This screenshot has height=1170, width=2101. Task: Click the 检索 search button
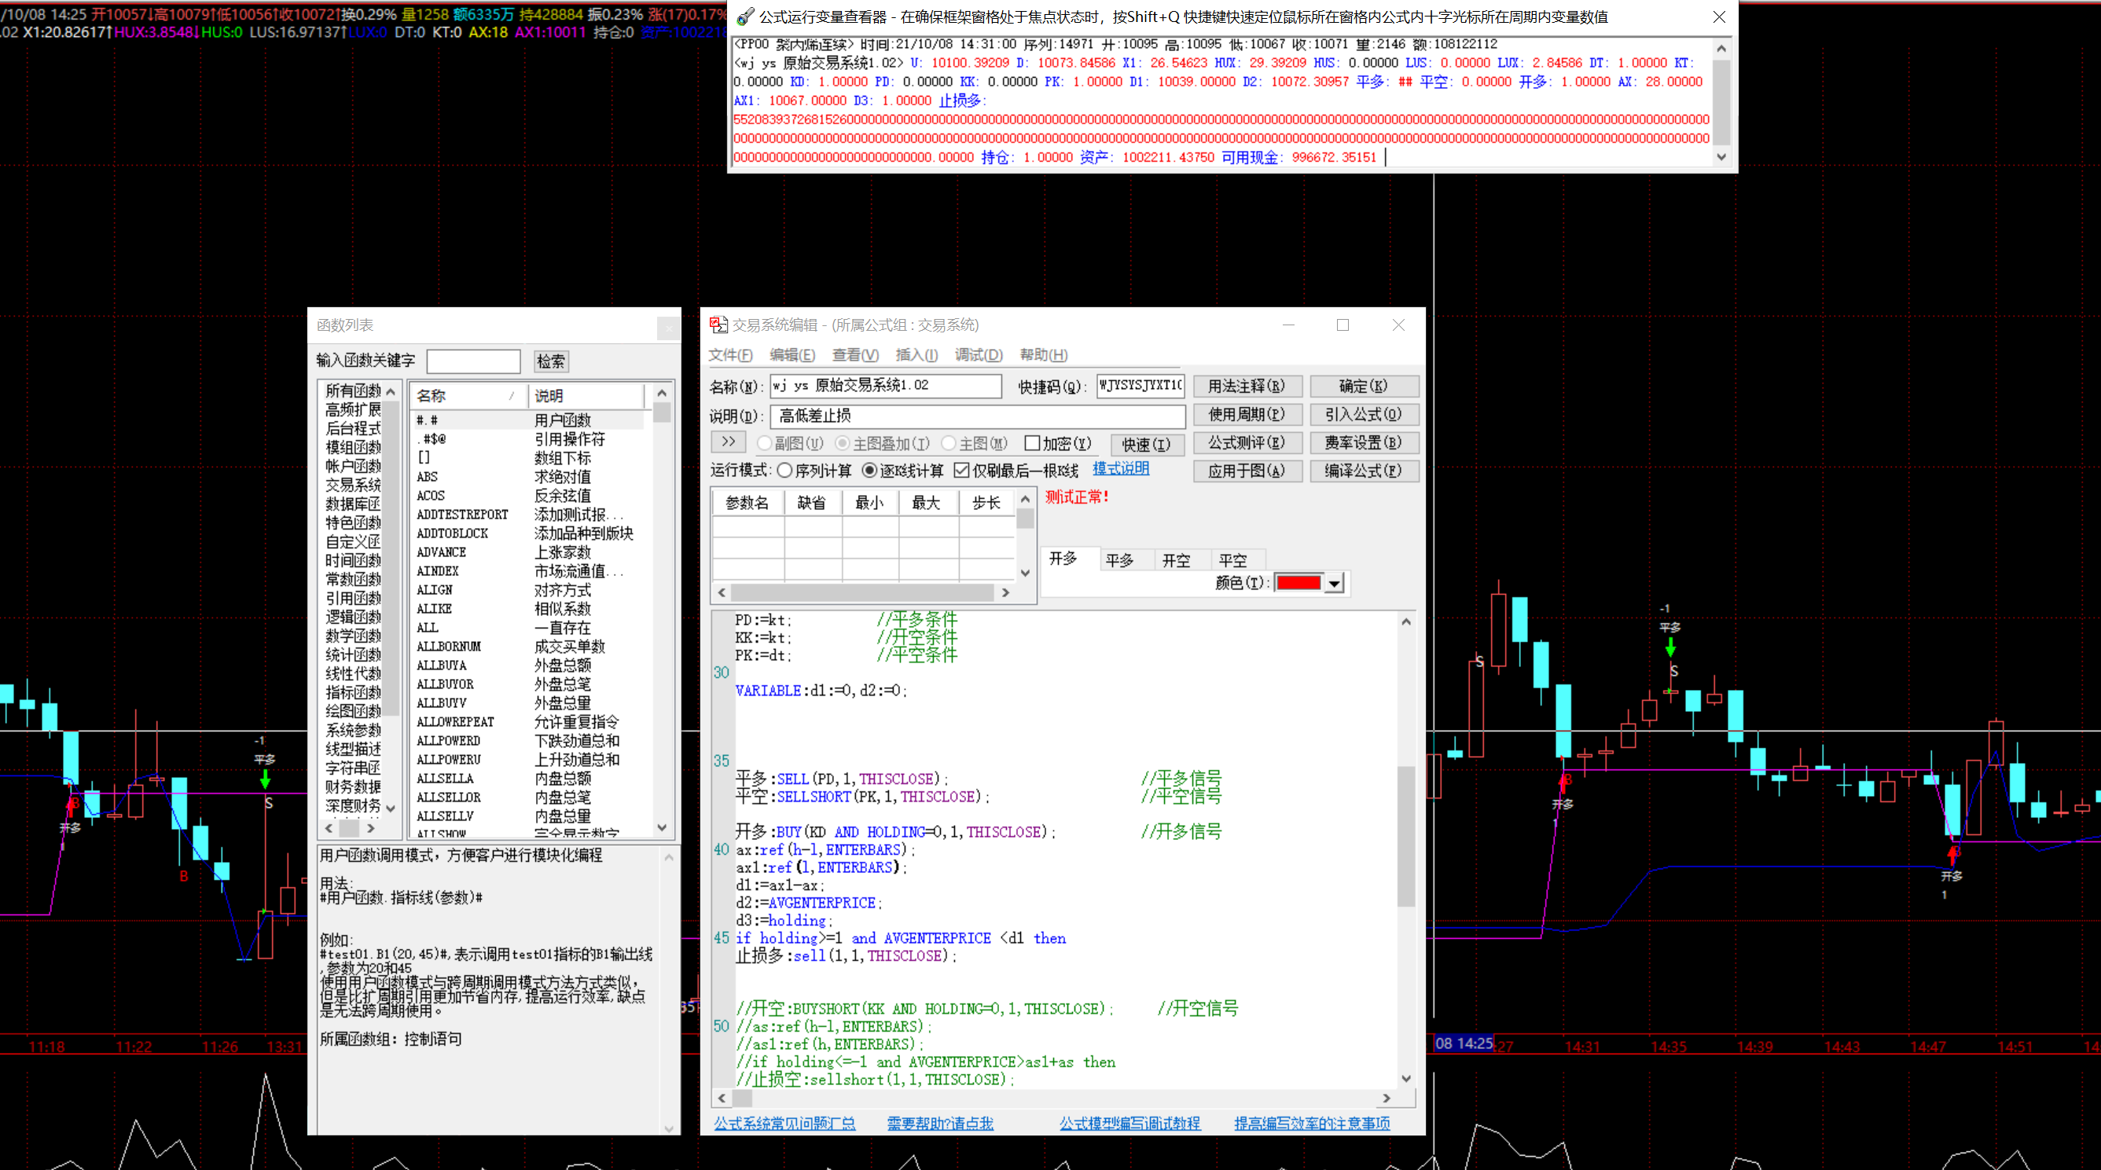550,361
